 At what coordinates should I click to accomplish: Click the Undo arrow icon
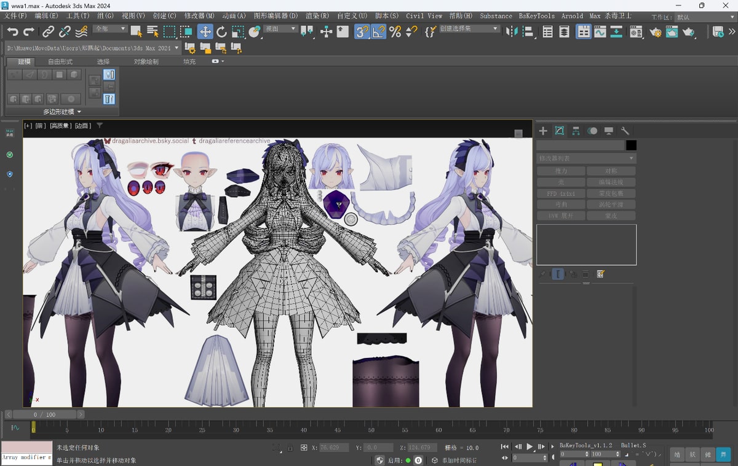tap(12, 31)
